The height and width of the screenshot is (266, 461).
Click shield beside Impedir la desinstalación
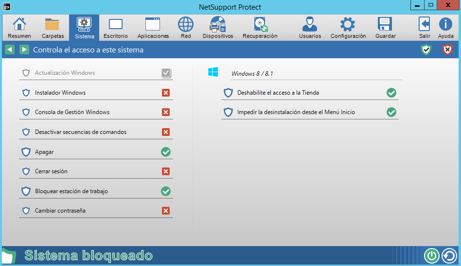pyautogui.click(x=229, y=112)
